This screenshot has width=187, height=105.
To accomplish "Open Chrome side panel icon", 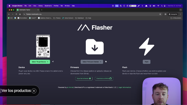I will [x=165, y=14].
